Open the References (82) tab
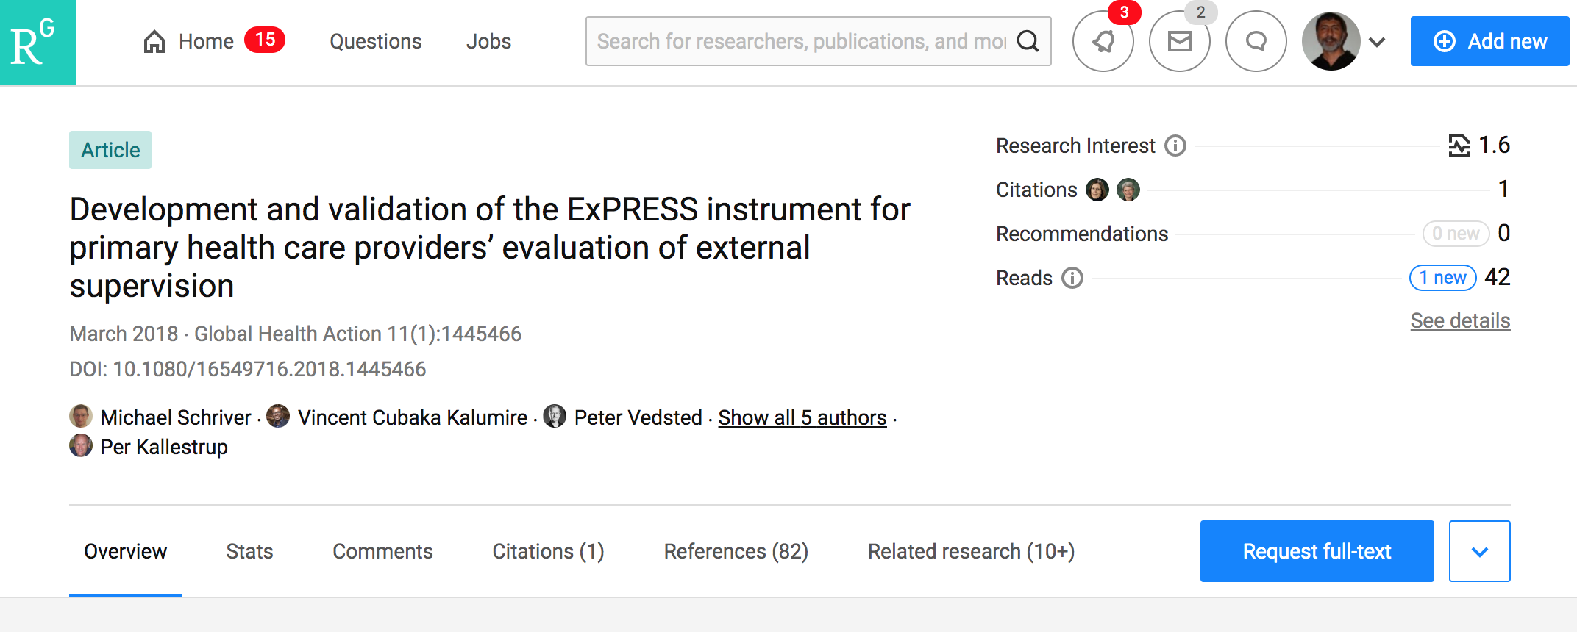 click(736, 551)
